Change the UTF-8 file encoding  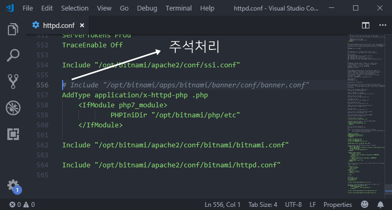(293, 205)
